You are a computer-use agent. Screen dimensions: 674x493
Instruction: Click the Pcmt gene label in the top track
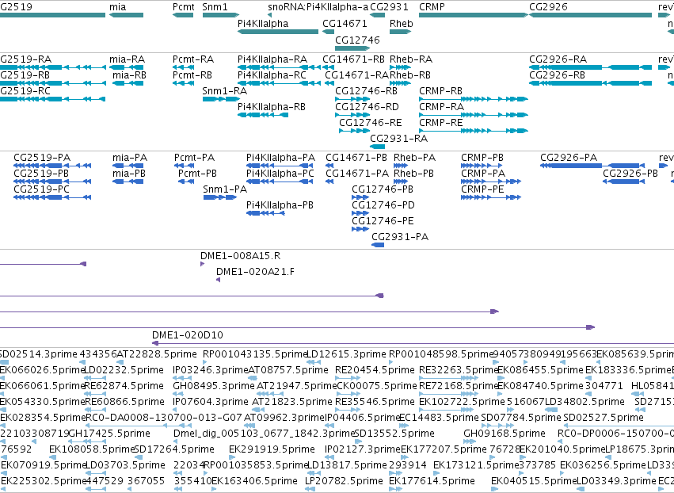tap(184, 7)
